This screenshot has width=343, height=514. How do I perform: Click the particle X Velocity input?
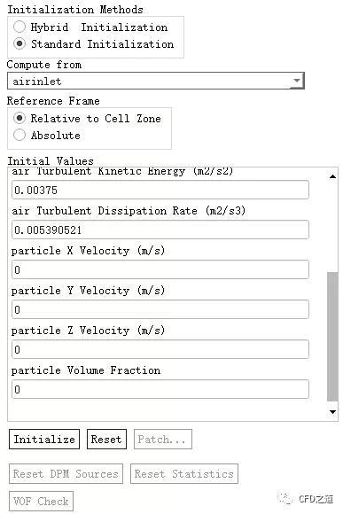click(160, 269)
